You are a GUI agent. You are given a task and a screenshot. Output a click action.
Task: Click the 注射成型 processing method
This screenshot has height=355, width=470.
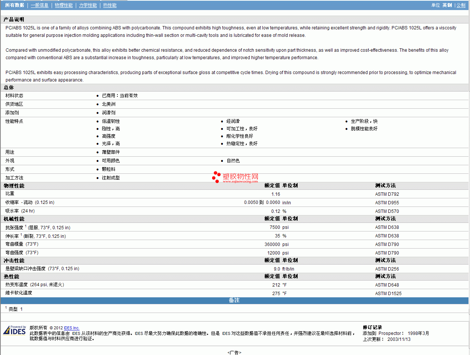tap(111, 178)
